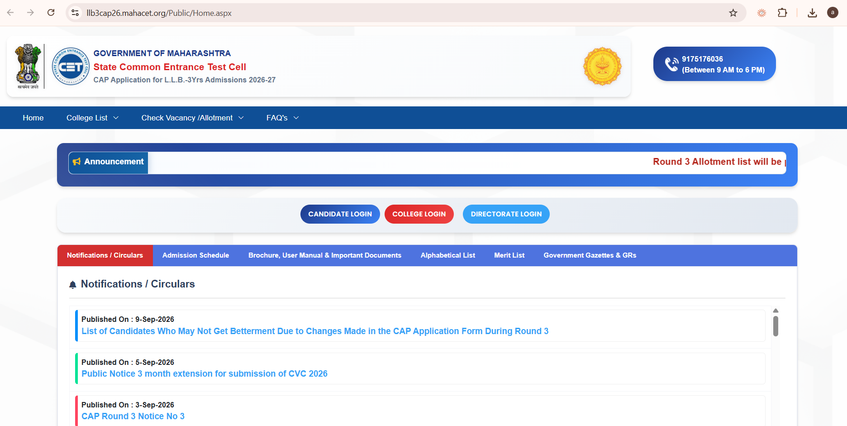Click the "State Common Entrance Test Cell" heading
This screenshot has width=847, height=426.
point(170,67)
